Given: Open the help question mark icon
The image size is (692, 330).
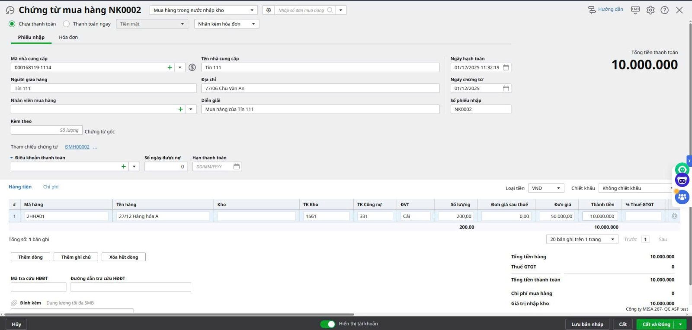Looking at the screenshot, I should pyautogui.click(x=665, y=10).
